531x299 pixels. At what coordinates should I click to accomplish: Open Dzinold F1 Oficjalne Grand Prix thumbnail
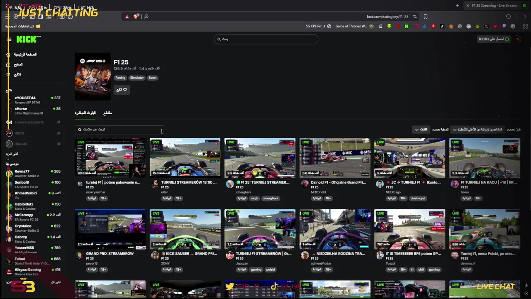pyautogui.click(x=335, y=158)
